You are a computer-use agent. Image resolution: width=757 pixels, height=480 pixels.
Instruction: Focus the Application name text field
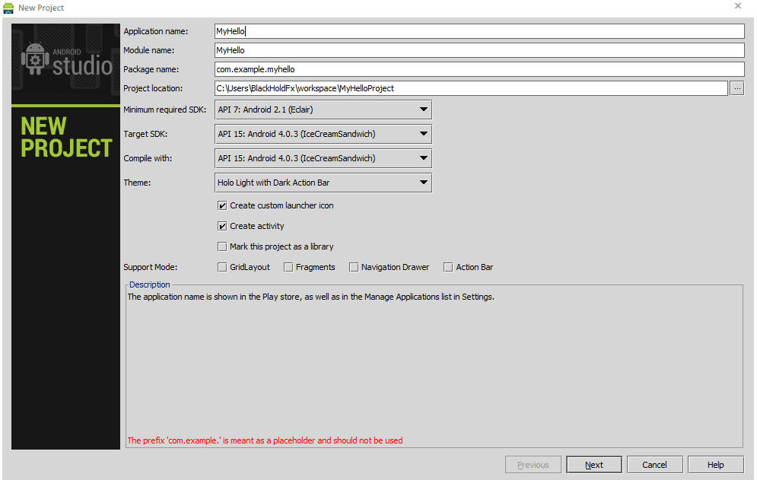pyautogui.click(x=479, y=31)
